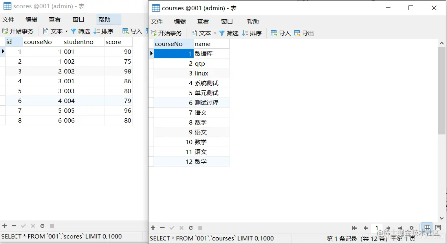Click the courseNo column header in courses table
This screenshot has width=447, height=244.
click(174, 44)
